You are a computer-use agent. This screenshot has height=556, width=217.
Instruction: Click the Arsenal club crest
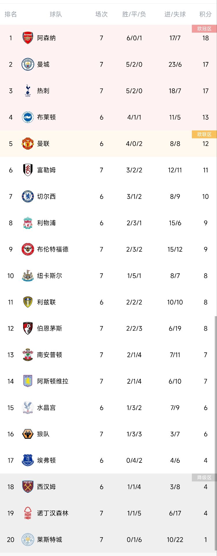click(x=28, y=38)
